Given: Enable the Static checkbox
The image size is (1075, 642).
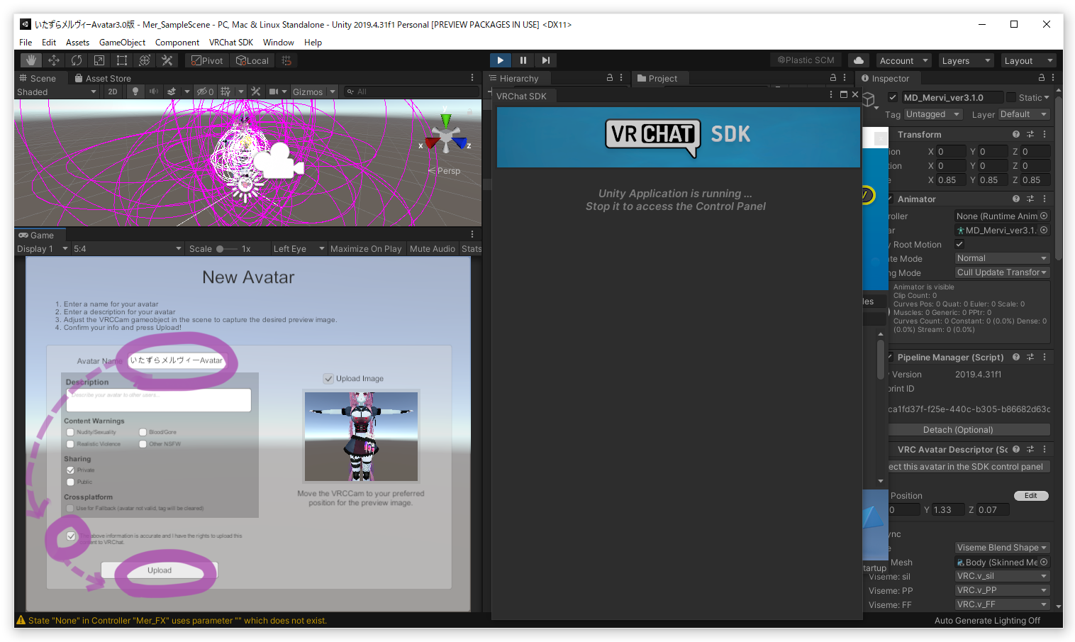Looking at the screenshot, I should click(x=1011, y=97).
